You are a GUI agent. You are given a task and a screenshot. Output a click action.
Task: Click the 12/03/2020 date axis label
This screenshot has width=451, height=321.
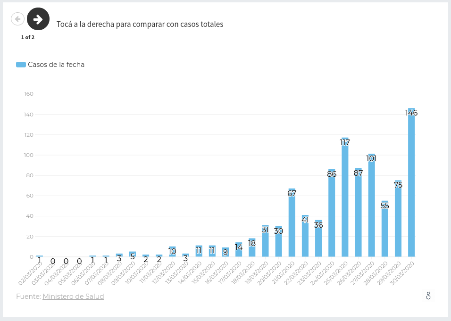[163, 273]
